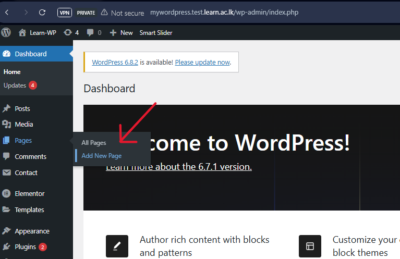Click the home icon next to Learn-WP
This screenshot has height=259, width=400.
click(x=22, y=33)
